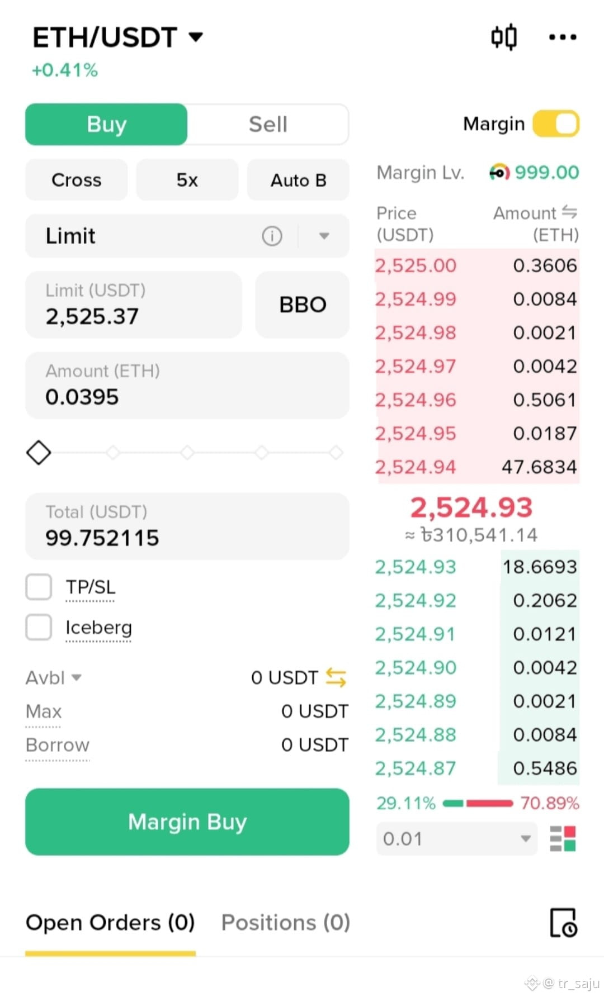Click the order history clock icon
604x997 pixels.
(564, 923)
